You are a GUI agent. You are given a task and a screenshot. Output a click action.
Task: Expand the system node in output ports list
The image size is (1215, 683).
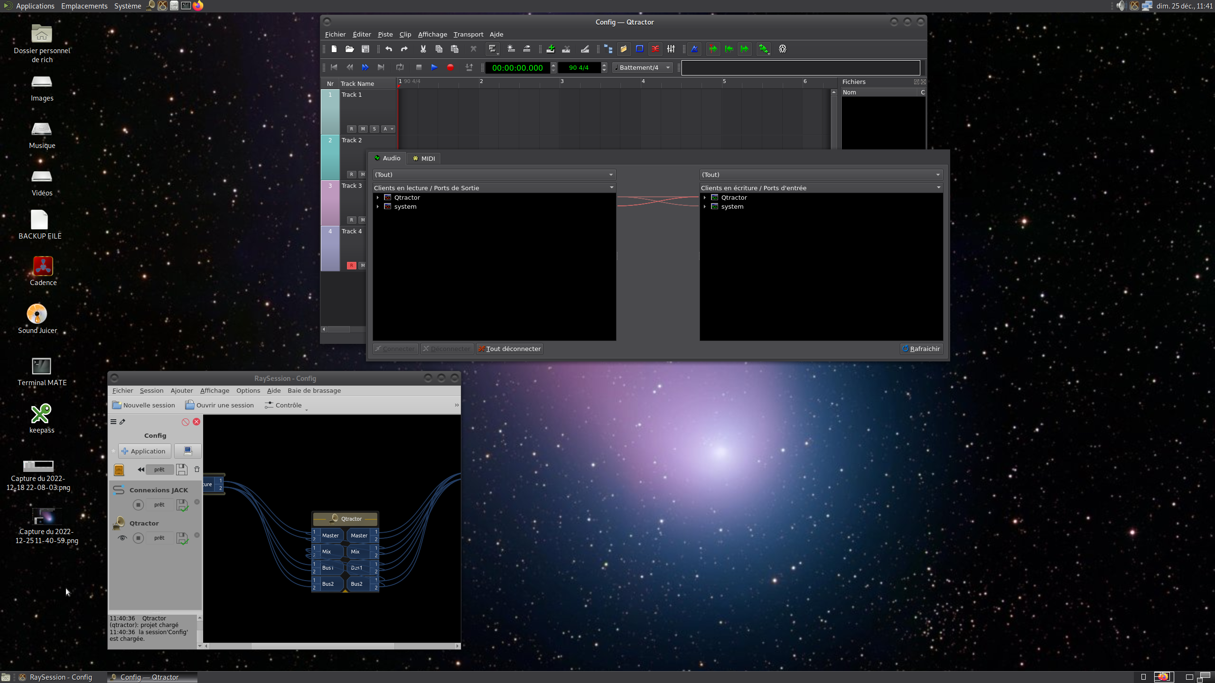click(x=378, y=207)
